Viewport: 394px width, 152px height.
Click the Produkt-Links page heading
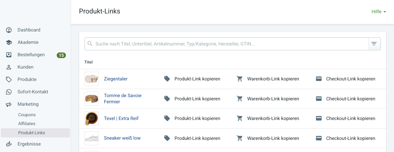pos(100,11)
